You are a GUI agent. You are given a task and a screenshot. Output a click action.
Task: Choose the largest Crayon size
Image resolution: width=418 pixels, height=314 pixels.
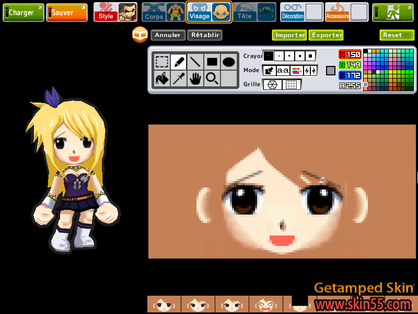tap(310, 56)
